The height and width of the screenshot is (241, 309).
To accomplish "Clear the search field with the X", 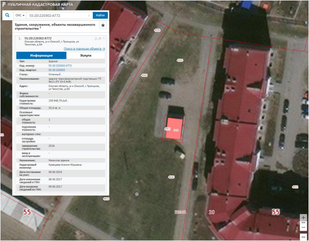I will [88, 15].
